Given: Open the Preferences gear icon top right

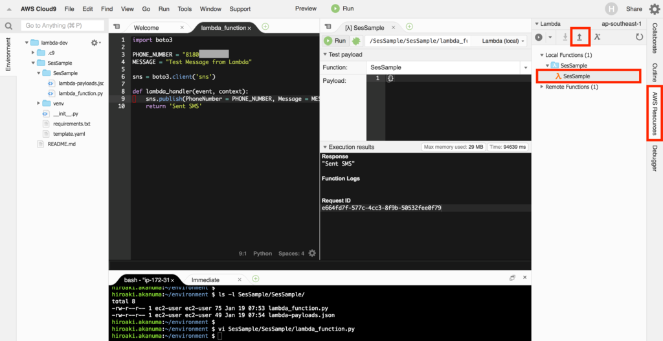Looking at the screenshot, I should (x=654, y=9).
